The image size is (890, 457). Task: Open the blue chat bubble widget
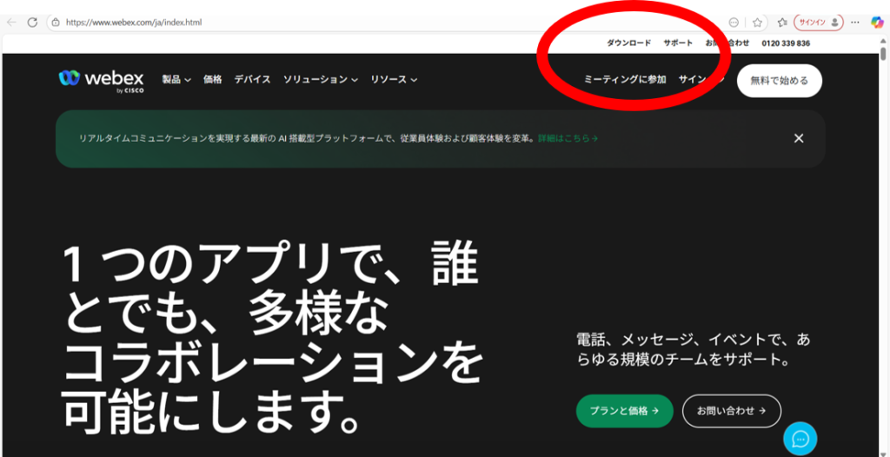coord(800,439)
